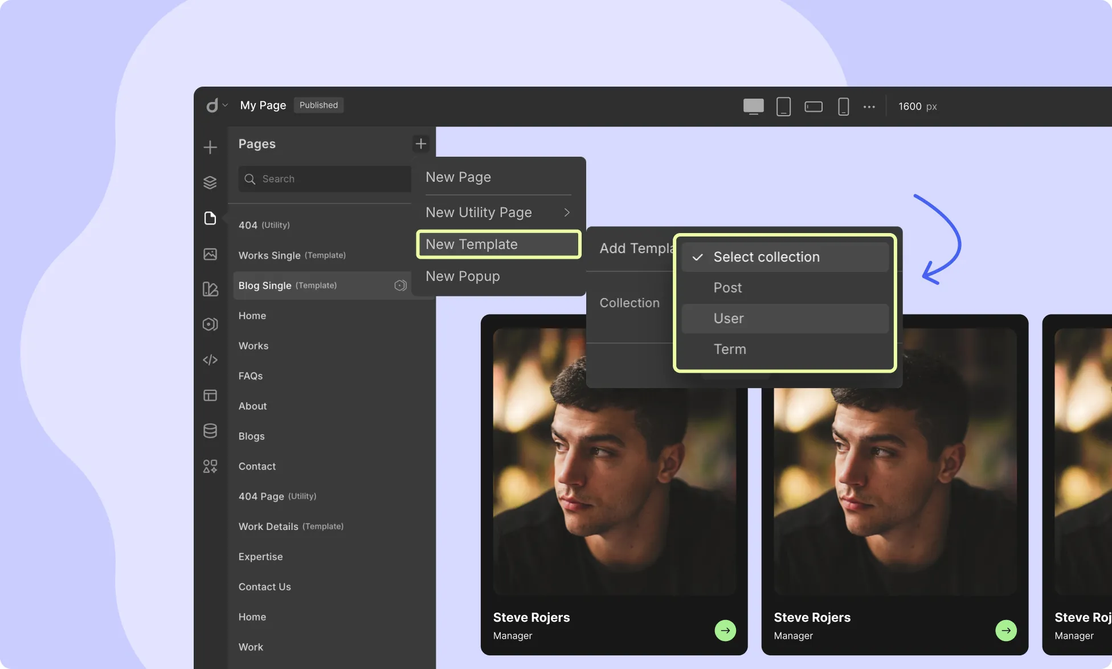Open the add elements plus icon in sidebar

tap(210, 147)
